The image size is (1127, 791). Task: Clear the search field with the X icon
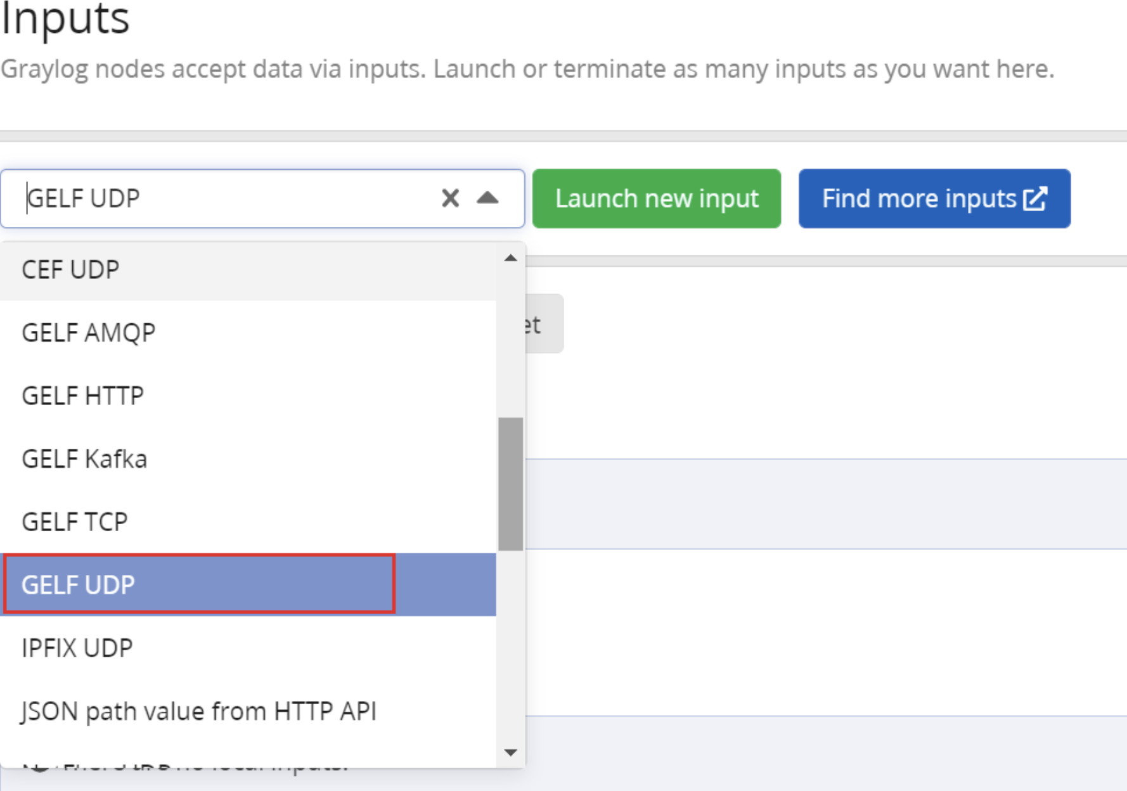pos(449,198)
